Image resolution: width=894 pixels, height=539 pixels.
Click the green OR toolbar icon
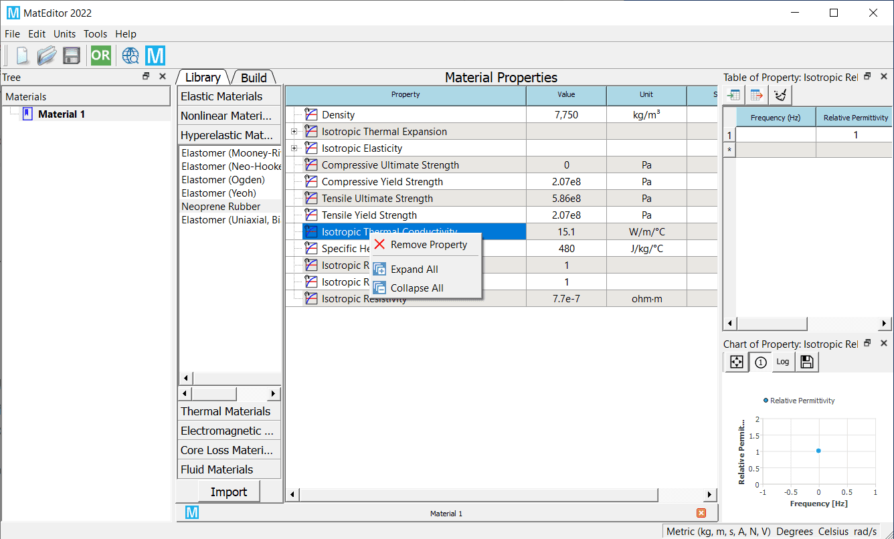[101, 56]
